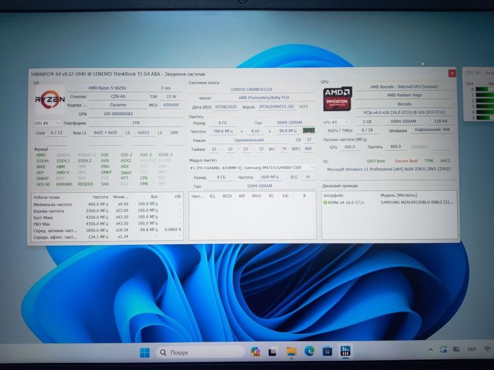Open the Windows Start menu

tap(145, 353)
